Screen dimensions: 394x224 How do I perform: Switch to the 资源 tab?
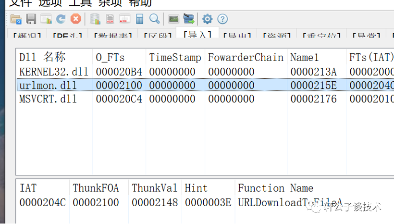(277, 34)
